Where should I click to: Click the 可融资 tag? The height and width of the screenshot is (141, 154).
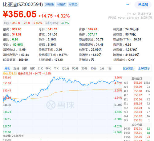point(61,4)
